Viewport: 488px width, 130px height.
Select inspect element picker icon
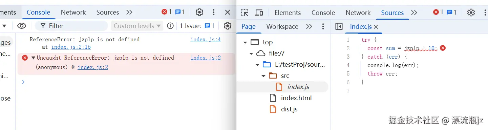245,13
